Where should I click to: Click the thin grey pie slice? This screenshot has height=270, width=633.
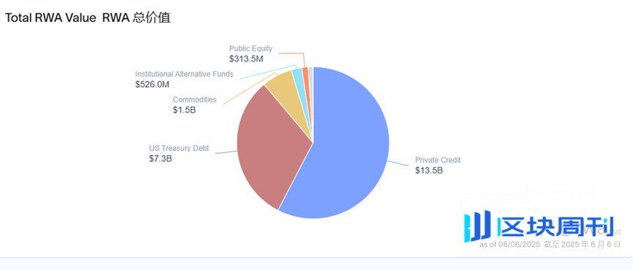[311, 77]
